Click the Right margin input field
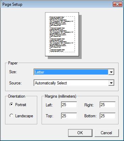This screenshot has height=141, width=124. 107,105
